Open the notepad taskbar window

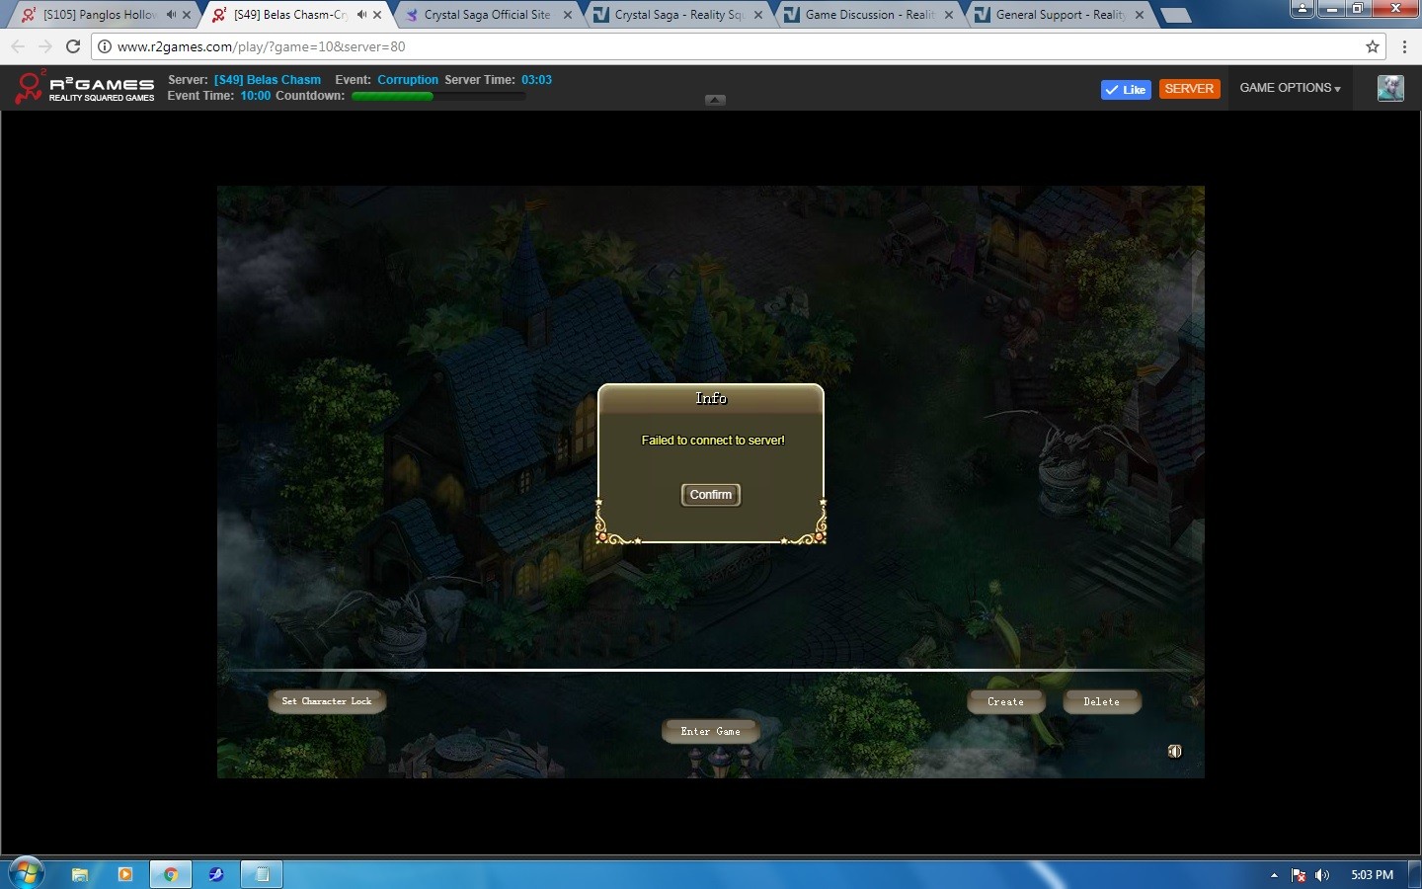click(x=262, y=874)
